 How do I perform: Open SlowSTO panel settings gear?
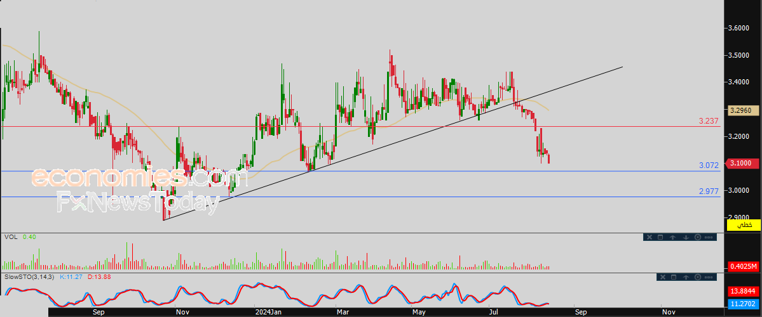(x=698, y=277)
